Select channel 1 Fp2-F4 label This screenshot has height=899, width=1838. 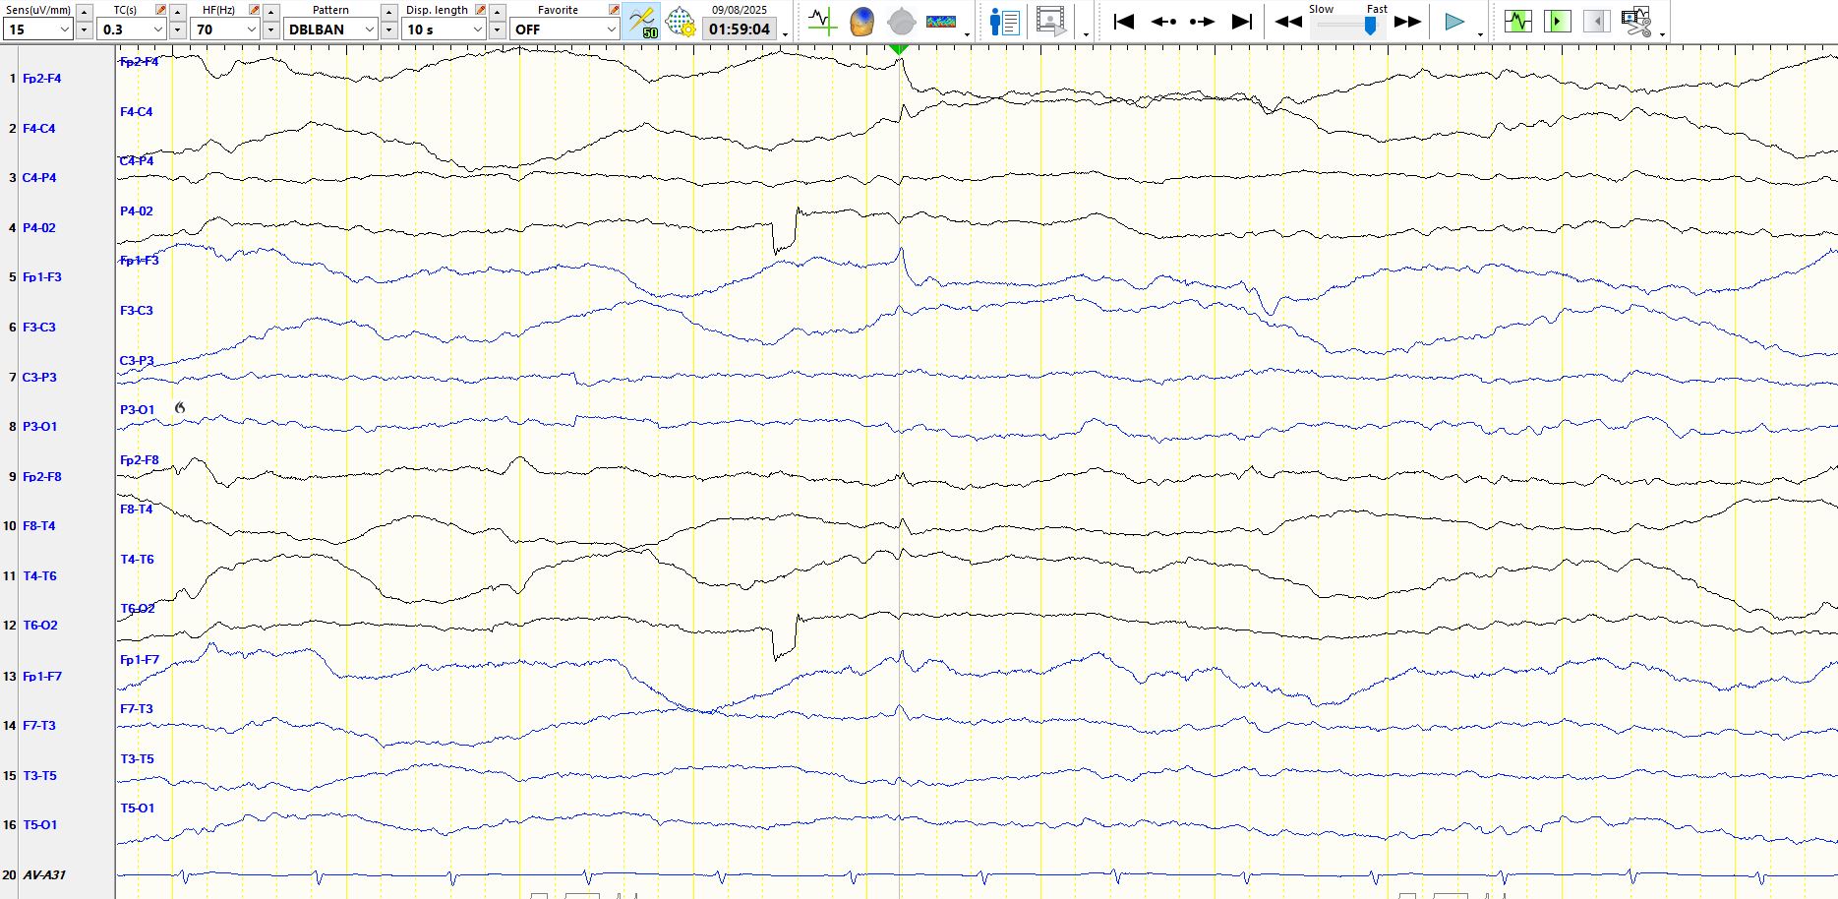pyautogui.click(x=41, y=78)
